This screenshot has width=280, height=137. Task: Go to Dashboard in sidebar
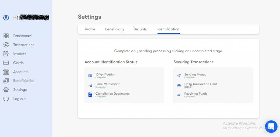(22, 36)
